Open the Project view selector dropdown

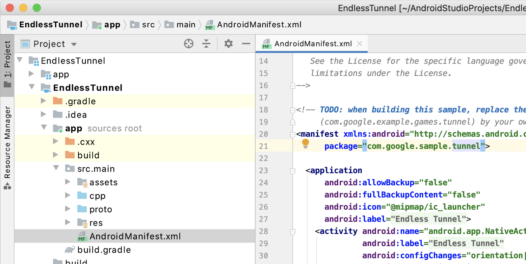coord(74,44)
